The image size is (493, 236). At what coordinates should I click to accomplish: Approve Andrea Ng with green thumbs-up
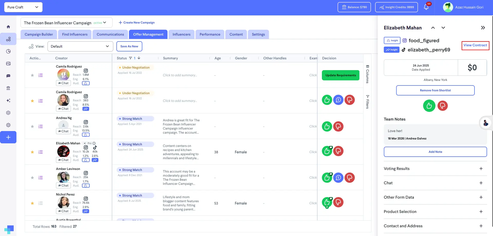point(327,126)
